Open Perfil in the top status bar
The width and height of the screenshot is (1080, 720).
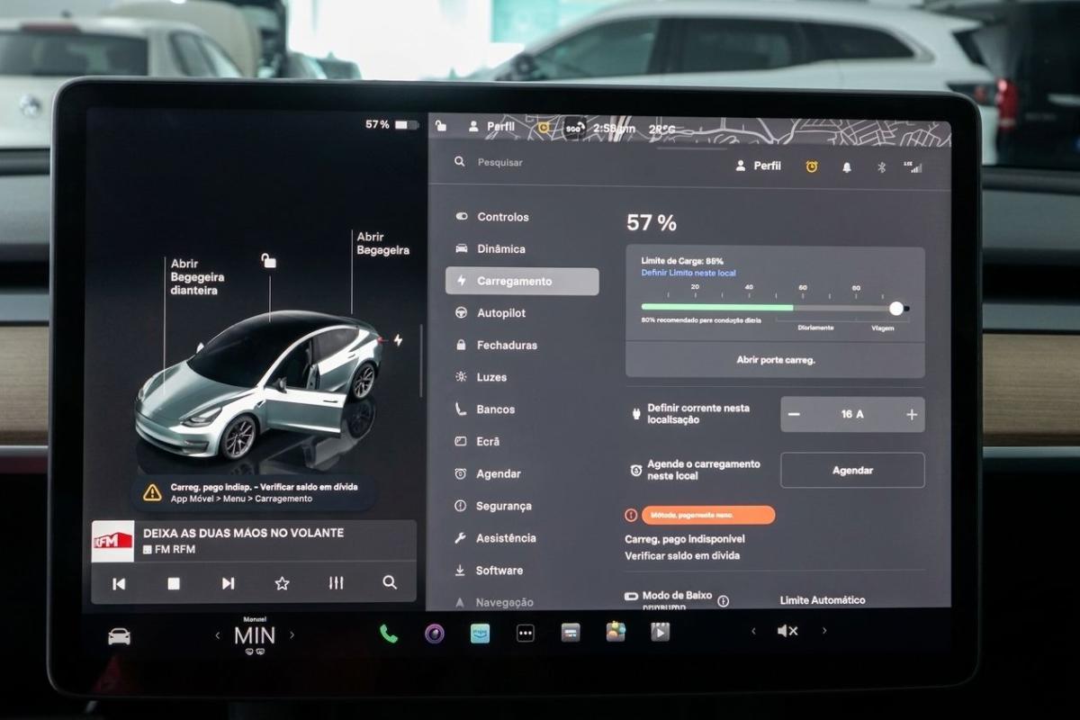(491, 127)
